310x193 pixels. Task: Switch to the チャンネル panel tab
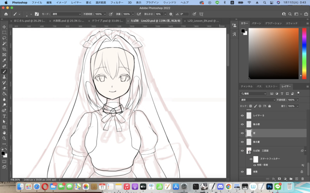[246, 86]
